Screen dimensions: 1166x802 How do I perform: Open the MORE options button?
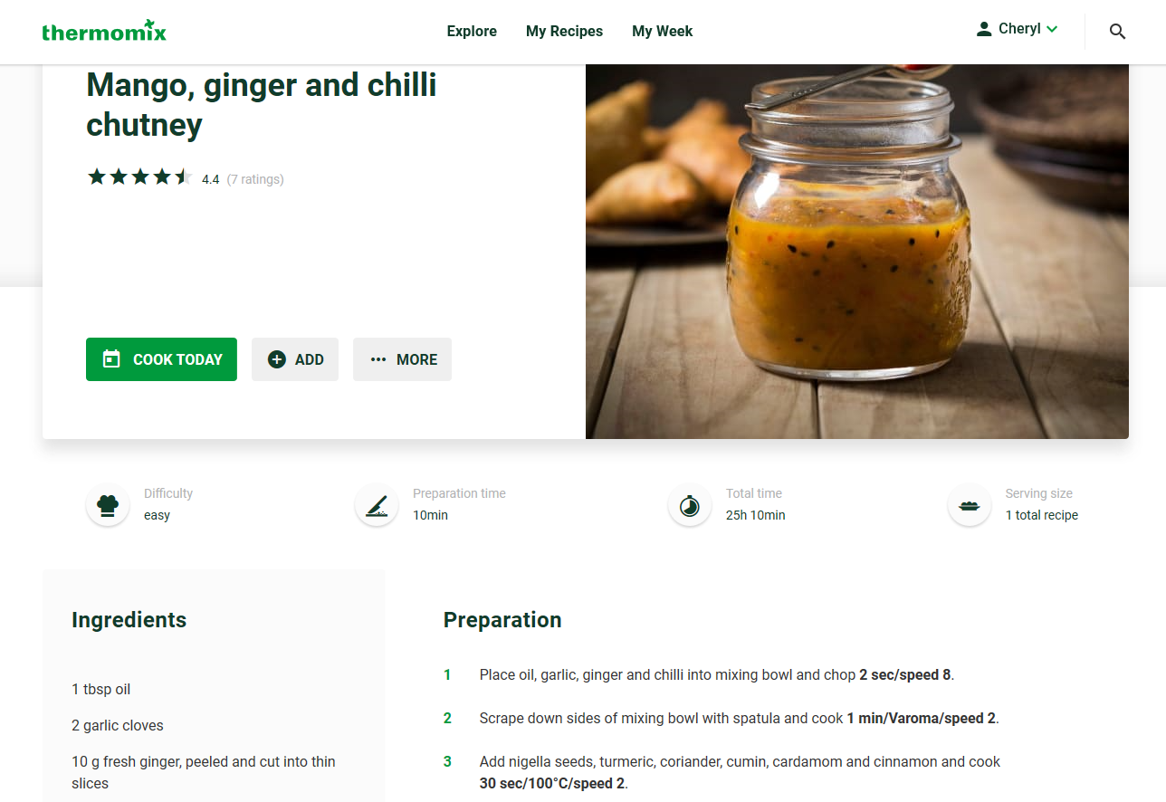point(402,359)
